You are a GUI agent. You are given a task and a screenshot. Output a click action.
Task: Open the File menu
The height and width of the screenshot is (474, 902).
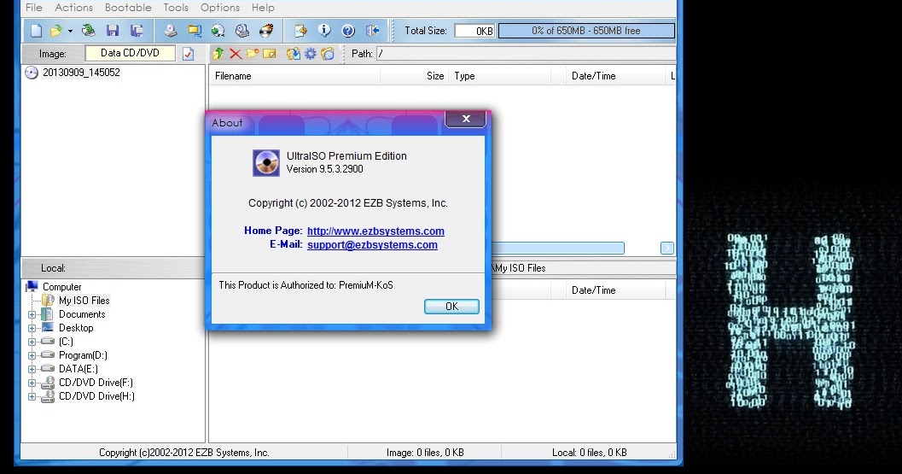tap(34, 8)
